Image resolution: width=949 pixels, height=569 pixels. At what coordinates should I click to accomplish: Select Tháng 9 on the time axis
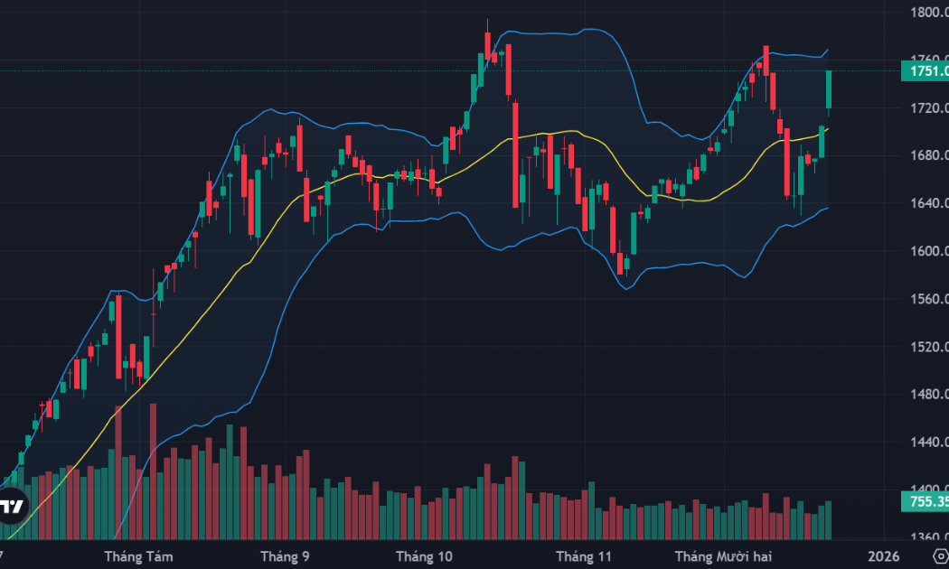pos(284,555)
